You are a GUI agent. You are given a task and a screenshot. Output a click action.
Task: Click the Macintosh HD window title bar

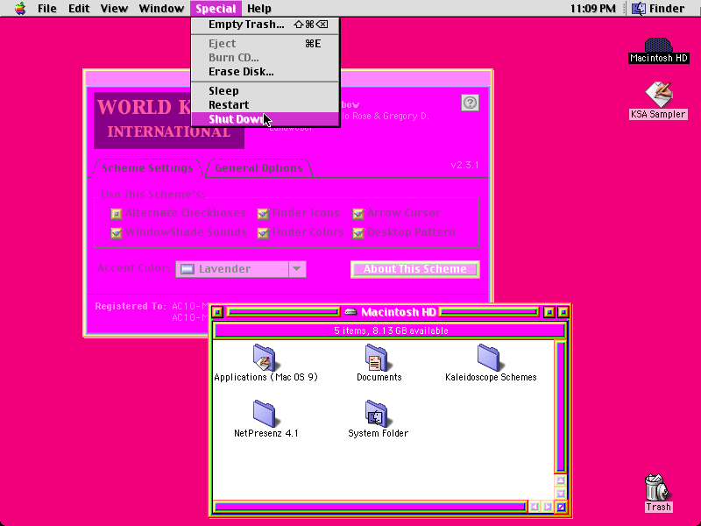point(390,312)
